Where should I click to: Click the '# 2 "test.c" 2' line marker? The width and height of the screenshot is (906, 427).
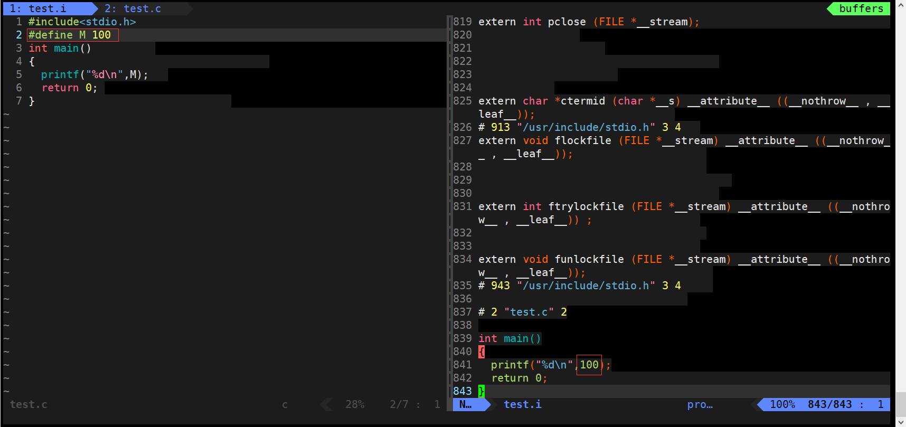[x=523, y=312]
